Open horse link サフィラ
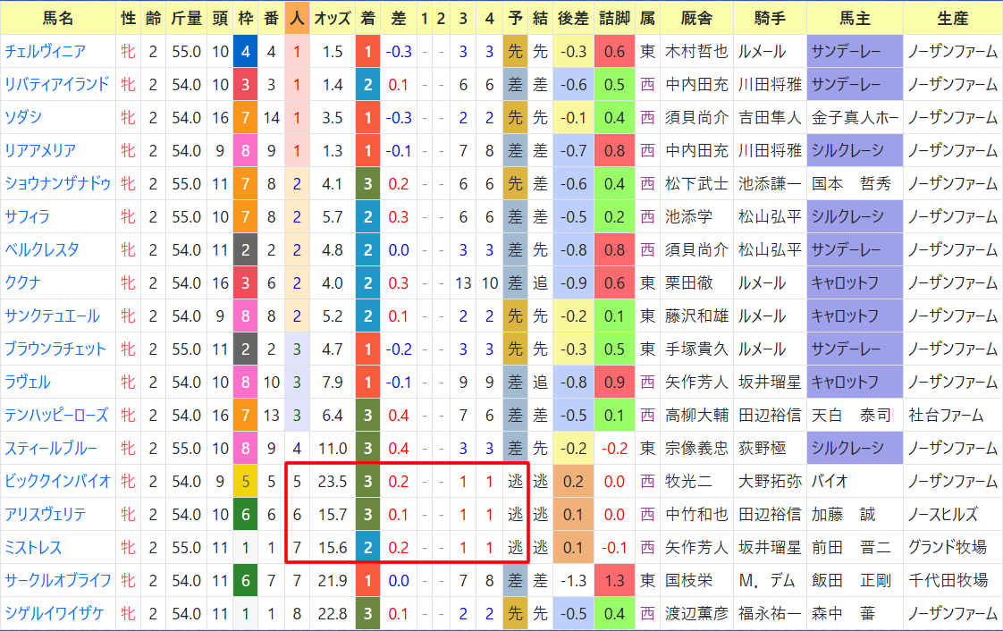The height and width of the screenshot is (631, 1003). click(28, 217)
